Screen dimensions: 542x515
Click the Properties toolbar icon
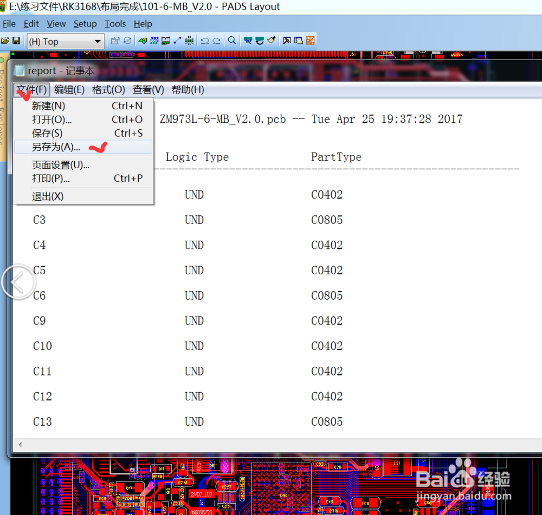click(x=115, y=41)
